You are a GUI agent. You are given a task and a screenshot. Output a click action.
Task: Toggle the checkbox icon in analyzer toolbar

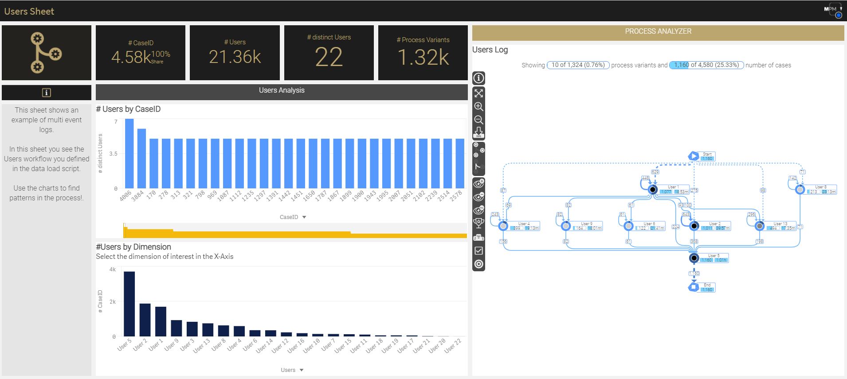pos(478,251)
